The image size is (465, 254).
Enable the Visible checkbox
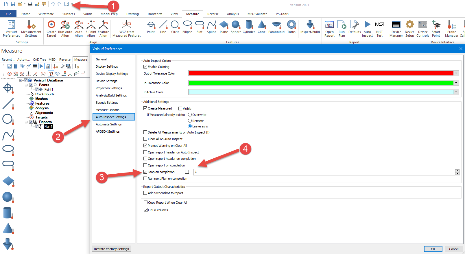pyautogui.click(x=180, y=109)
